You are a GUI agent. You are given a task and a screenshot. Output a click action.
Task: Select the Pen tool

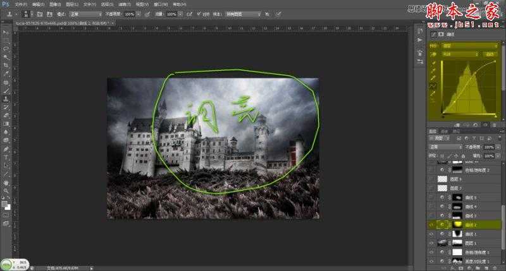[6, 149]
